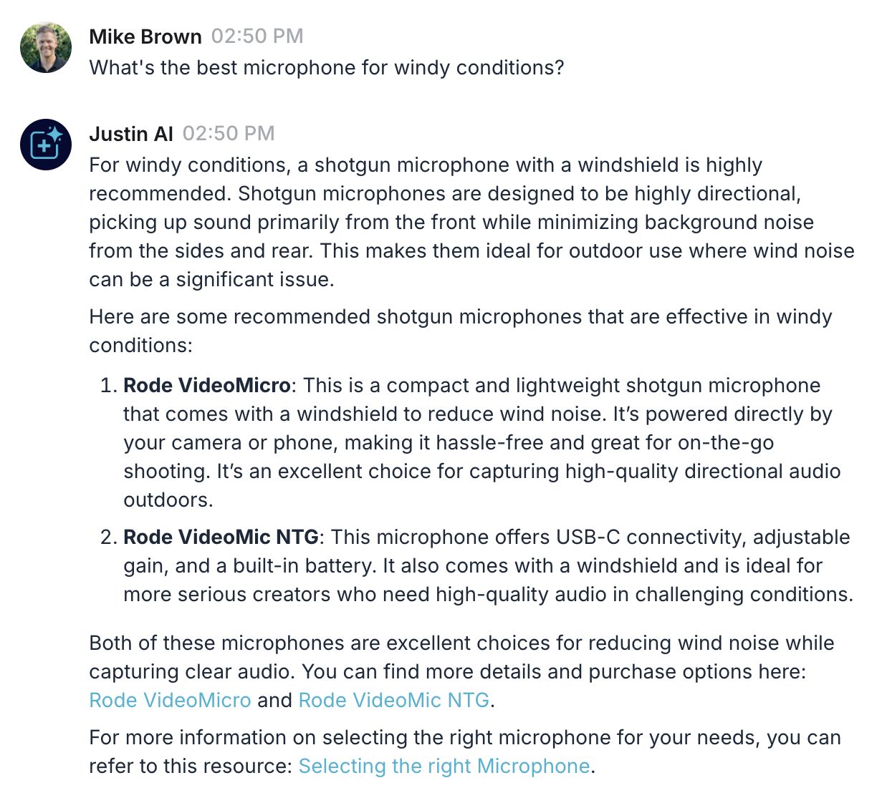Image resolution: width=877 pixels, height=803 pixels.
Task: Open the blue Rode VideoMicro hyperlink
Action: pyautogui.click(x=170, y=700)
